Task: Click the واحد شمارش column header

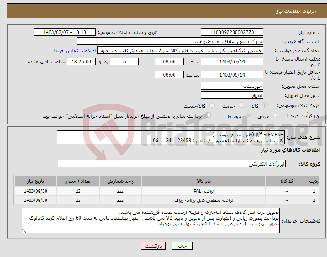Action: tap(121, 181)
